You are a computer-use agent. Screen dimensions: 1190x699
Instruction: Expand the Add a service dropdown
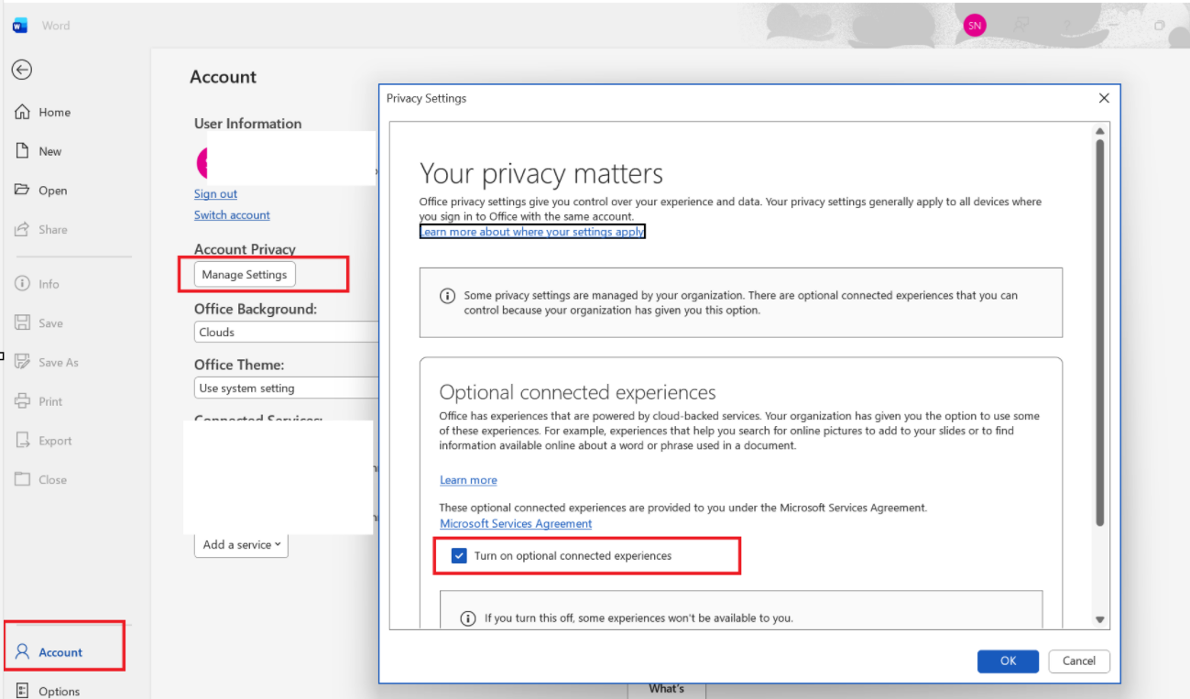point(241,545)
